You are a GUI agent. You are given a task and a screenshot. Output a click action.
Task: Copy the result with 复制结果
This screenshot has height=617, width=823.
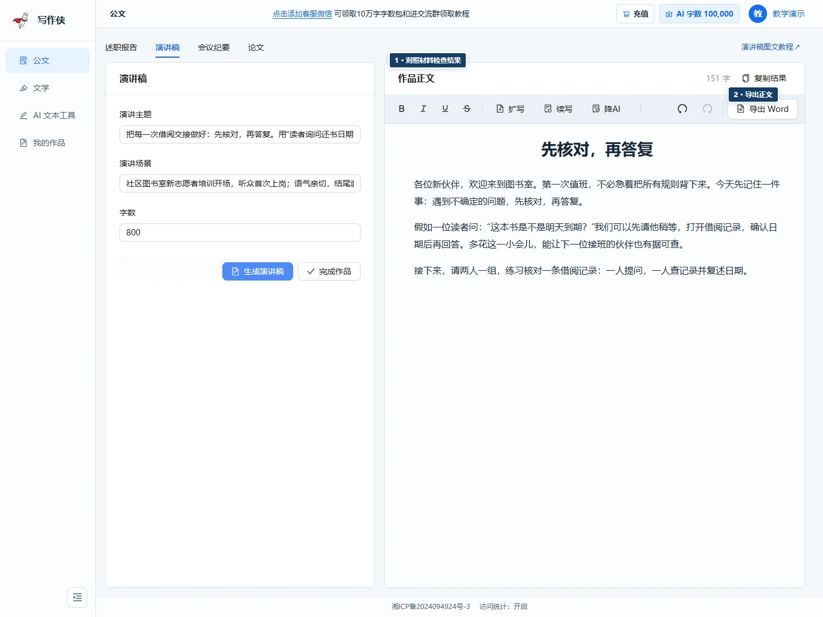(764, 78)
